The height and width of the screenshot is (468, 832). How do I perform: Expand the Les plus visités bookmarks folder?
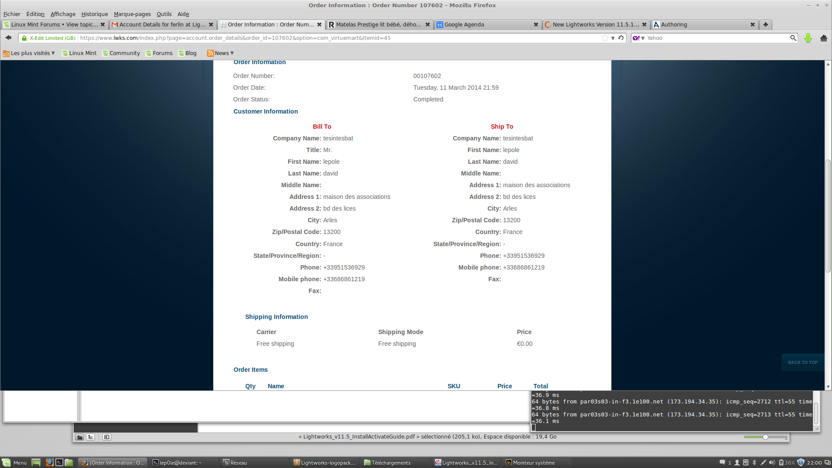[x=29, y=53]
